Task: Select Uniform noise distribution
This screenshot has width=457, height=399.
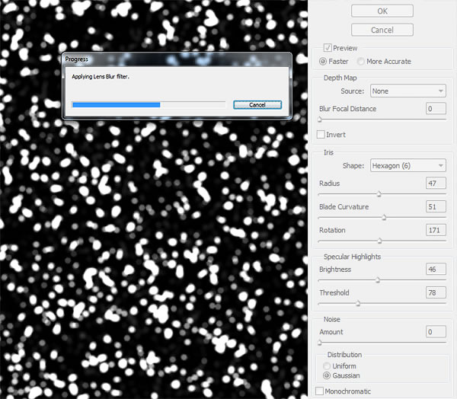Action: 327,365
